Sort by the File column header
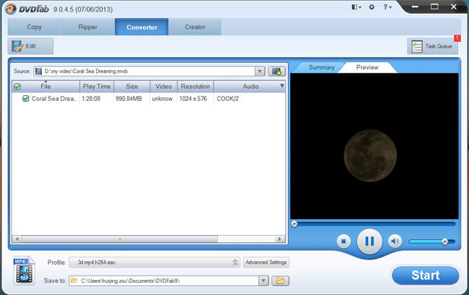This screenshot has width=469, height=295. pyautogui.click(x=45, y=87)
